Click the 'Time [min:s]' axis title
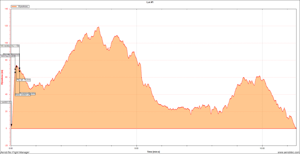Viewport: 300px width, 154px height. [x=154, y=152]
